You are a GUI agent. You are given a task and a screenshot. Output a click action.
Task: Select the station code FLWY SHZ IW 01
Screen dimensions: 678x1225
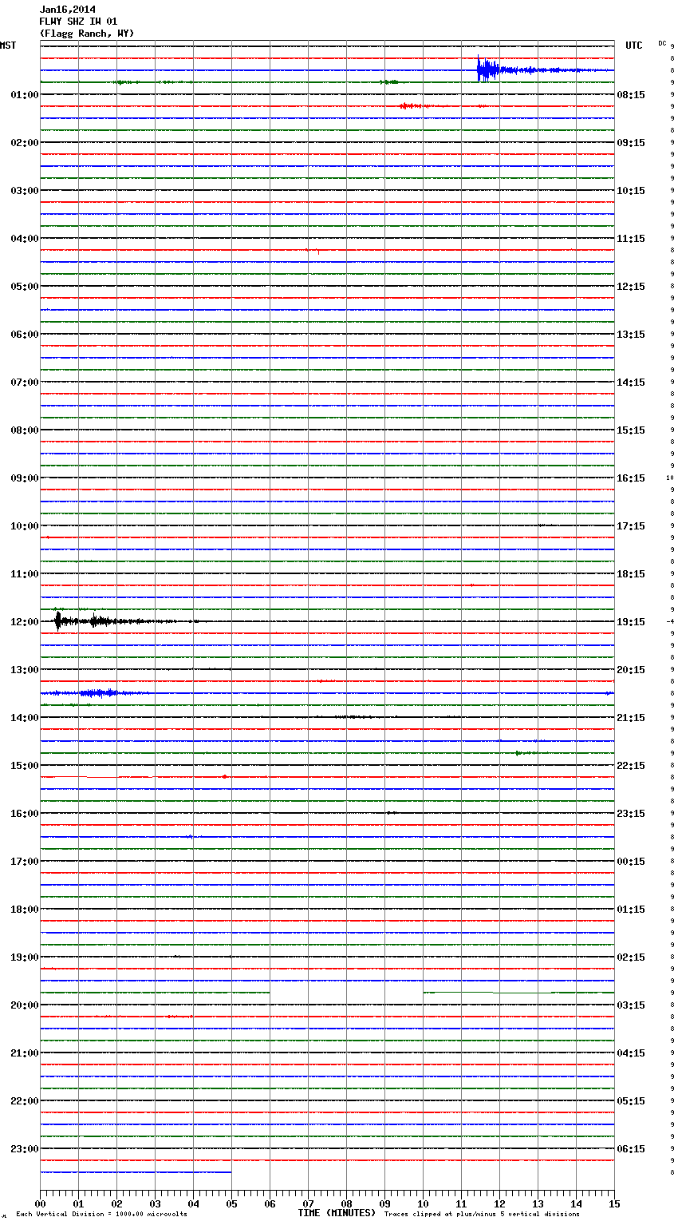78,22
